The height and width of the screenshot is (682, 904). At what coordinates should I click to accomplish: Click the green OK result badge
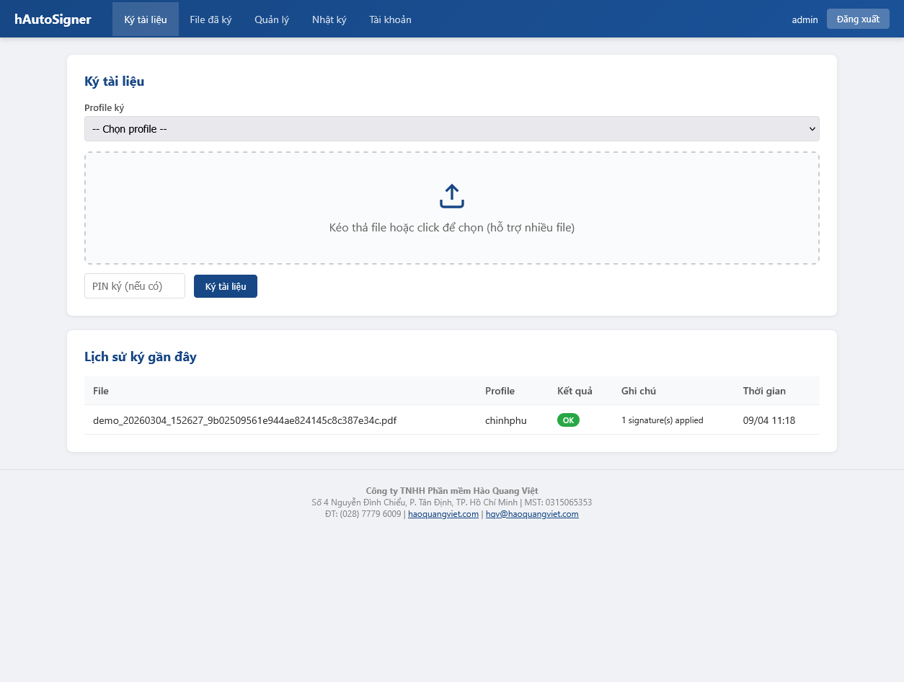click(x=568, y=420)
